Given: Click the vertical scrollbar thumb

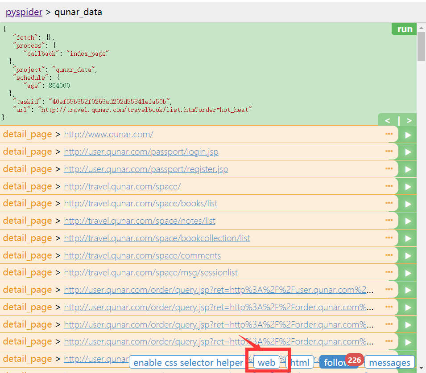Looking at the screenshot, I should 422,46.
